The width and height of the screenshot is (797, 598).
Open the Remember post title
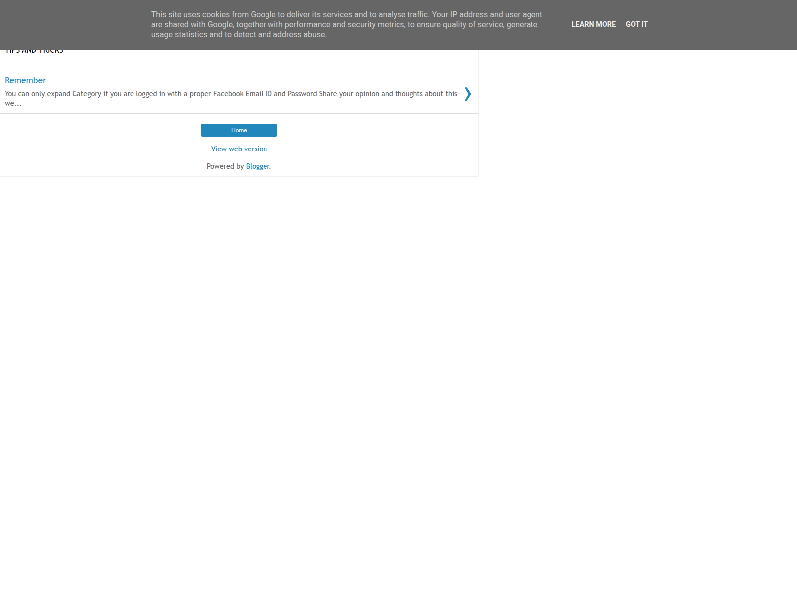pyautogui.click(x=25, y=80)
